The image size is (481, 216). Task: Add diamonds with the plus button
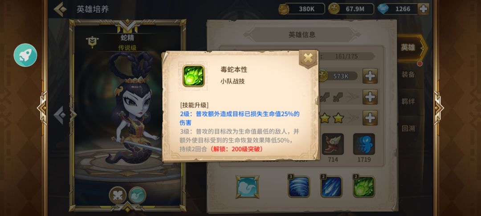pos(423,9)
